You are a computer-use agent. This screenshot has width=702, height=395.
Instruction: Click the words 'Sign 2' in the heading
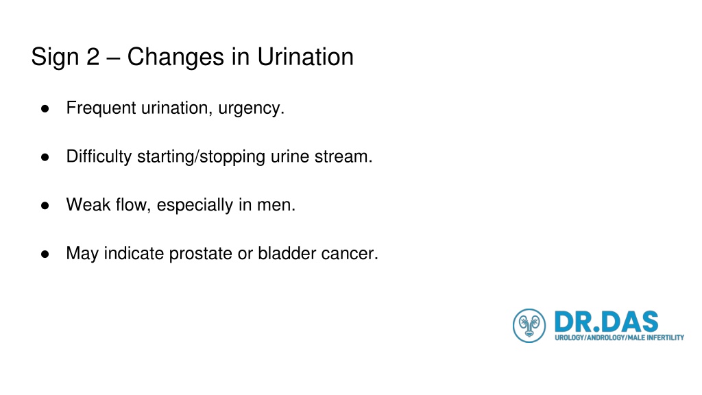point(65,57)
